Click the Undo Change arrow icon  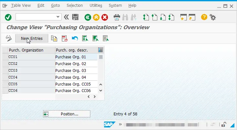pyautogui.click(x=75, y=39)
